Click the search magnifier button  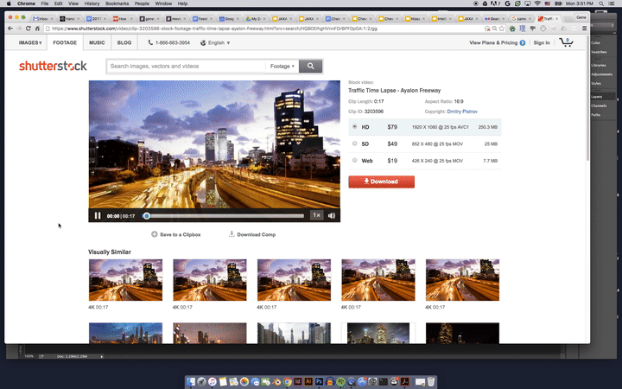[310, 66]
